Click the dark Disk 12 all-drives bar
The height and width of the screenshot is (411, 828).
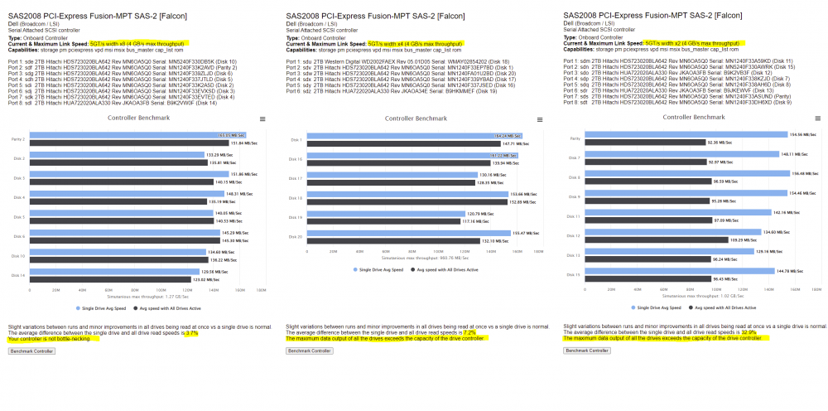[657, 239]
